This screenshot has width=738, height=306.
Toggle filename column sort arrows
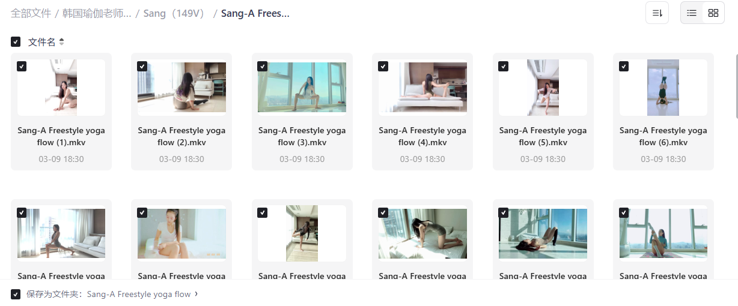61,42
